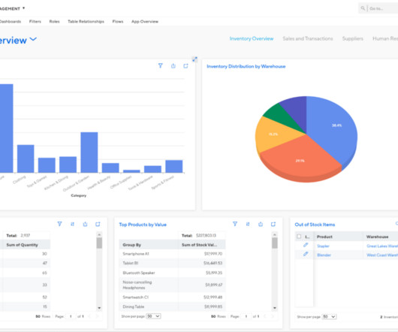Switch to the Inventory Overview tab

click(252, 38)
